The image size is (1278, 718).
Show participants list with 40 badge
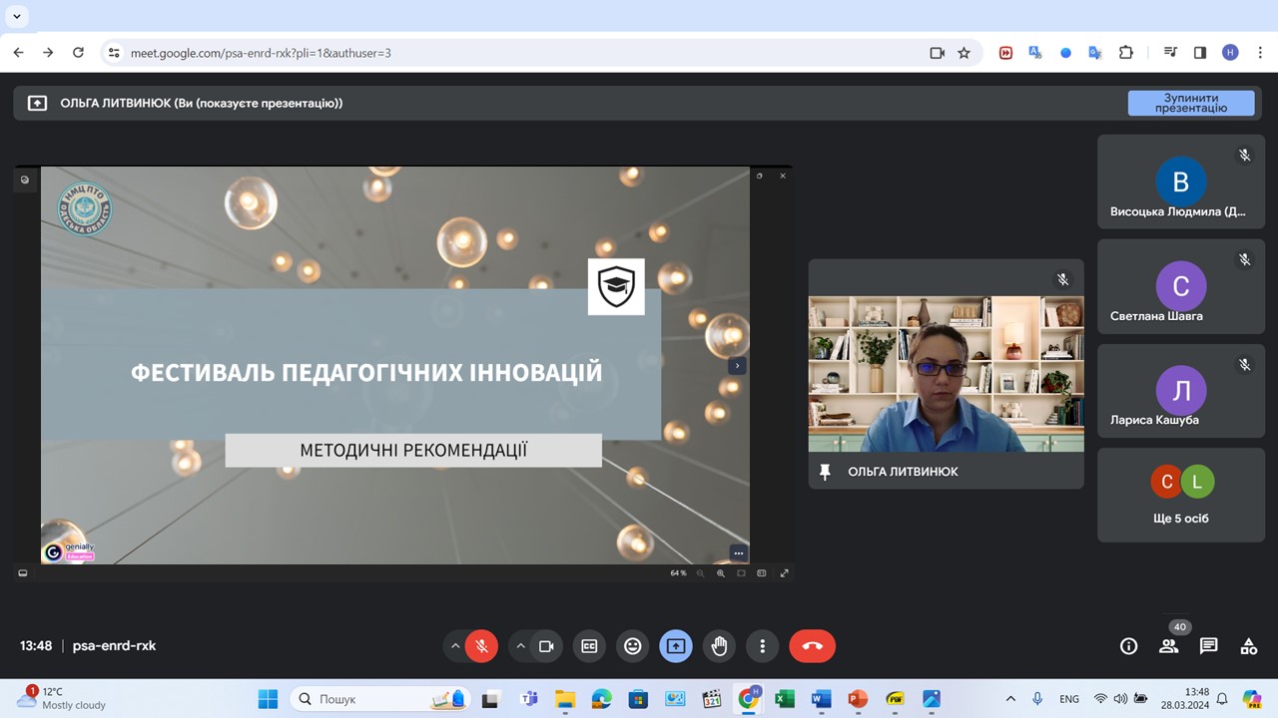(x=1168, y=646)
